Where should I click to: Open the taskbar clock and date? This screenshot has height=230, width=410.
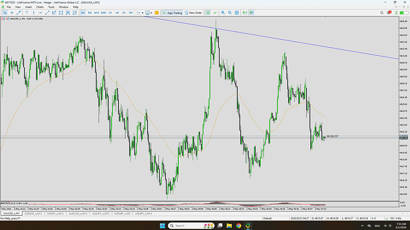(x=401, y=226)
